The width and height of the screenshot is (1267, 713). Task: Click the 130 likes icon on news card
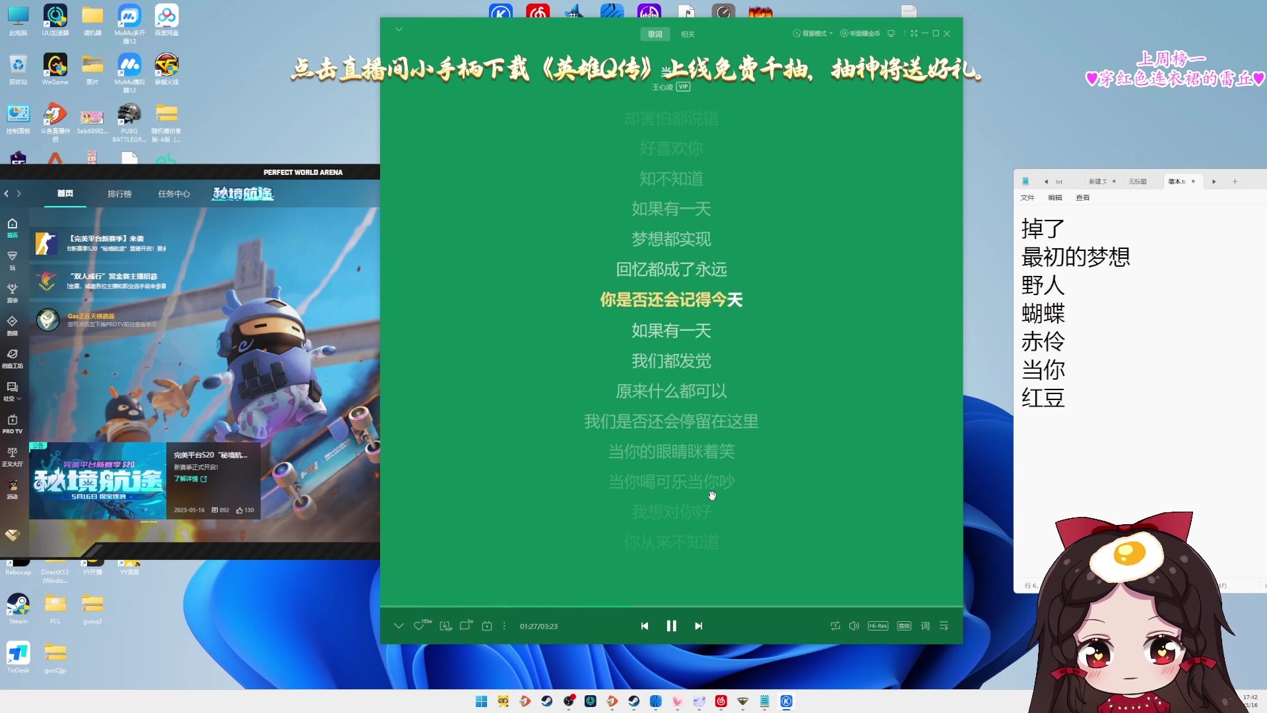coord(245,510)
